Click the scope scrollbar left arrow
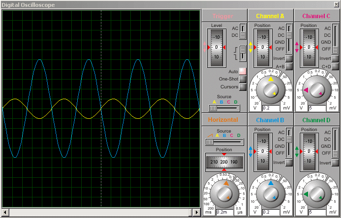 click(x=5, y=213)
